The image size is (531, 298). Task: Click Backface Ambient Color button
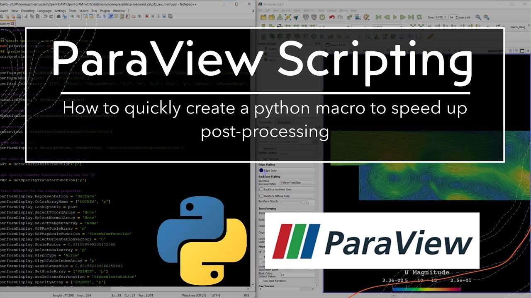pos(286,189)
